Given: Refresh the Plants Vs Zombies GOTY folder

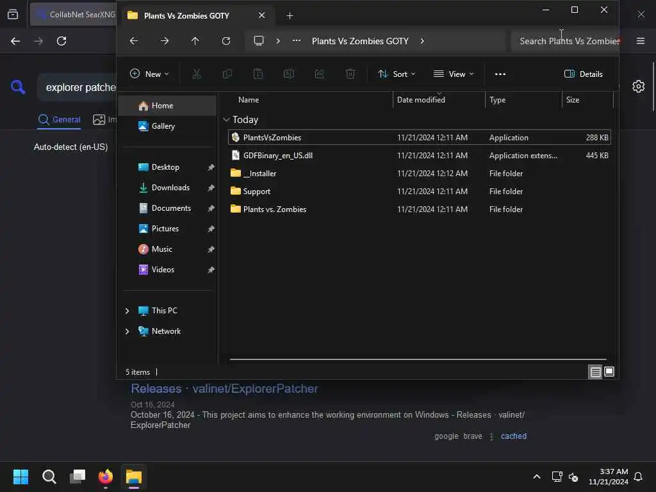Looking at the screenshot, I should [x=226, y=41].
